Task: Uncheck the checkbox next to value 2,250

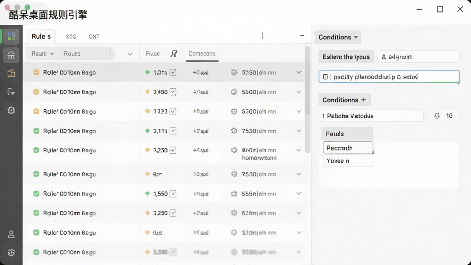Action: 173,150
